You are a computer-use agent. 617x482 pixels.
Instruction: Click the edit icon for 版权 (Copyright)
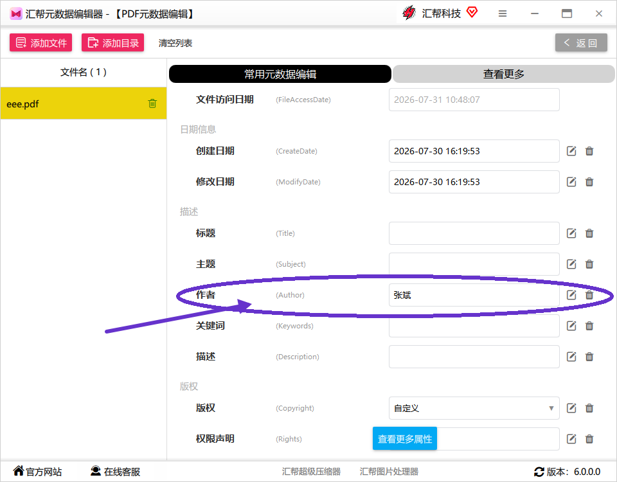coord(571,408)
